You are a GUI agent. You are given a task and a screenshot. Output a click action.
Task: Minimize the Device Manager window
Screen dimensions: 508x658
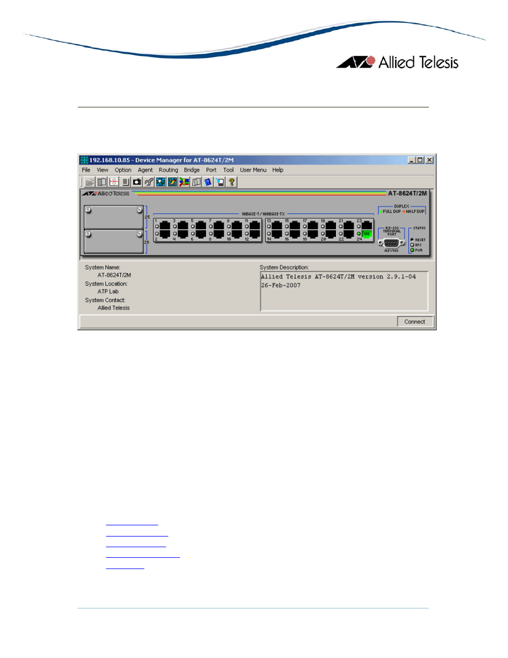click(x=412, y=160)
